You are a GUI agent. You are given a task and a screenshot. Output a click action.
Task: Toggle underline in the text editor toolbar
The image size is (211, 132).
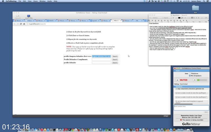[189, 18]
